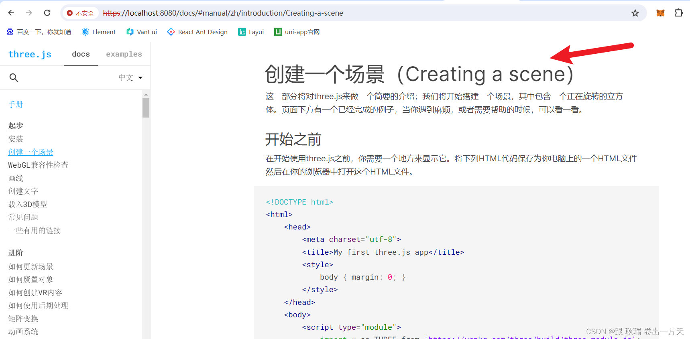
Task: Click the search magnifier icon in sidebar
Action: [14, 77]
